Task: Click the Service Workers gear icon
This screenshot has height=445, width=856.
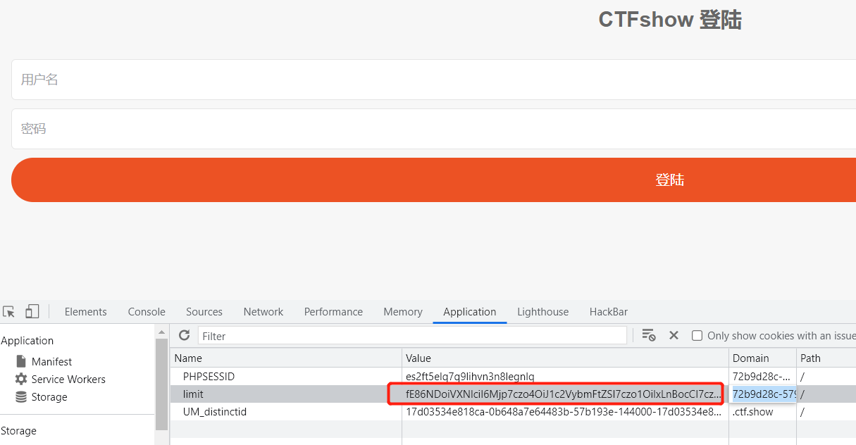Action: pos(21,379)
